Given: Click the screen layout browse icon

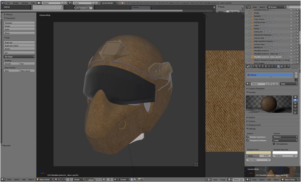Looking at the screenshot, I should (39, 3).
